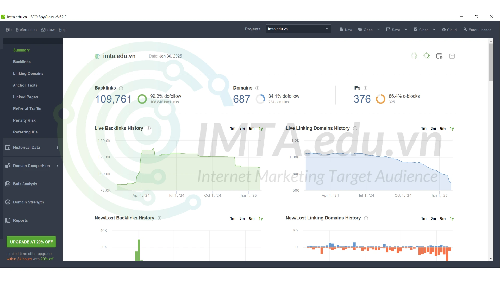Viewport: 500px width, 281px height.
Task: Go to Linked Pages section
Action: point(26,97)
